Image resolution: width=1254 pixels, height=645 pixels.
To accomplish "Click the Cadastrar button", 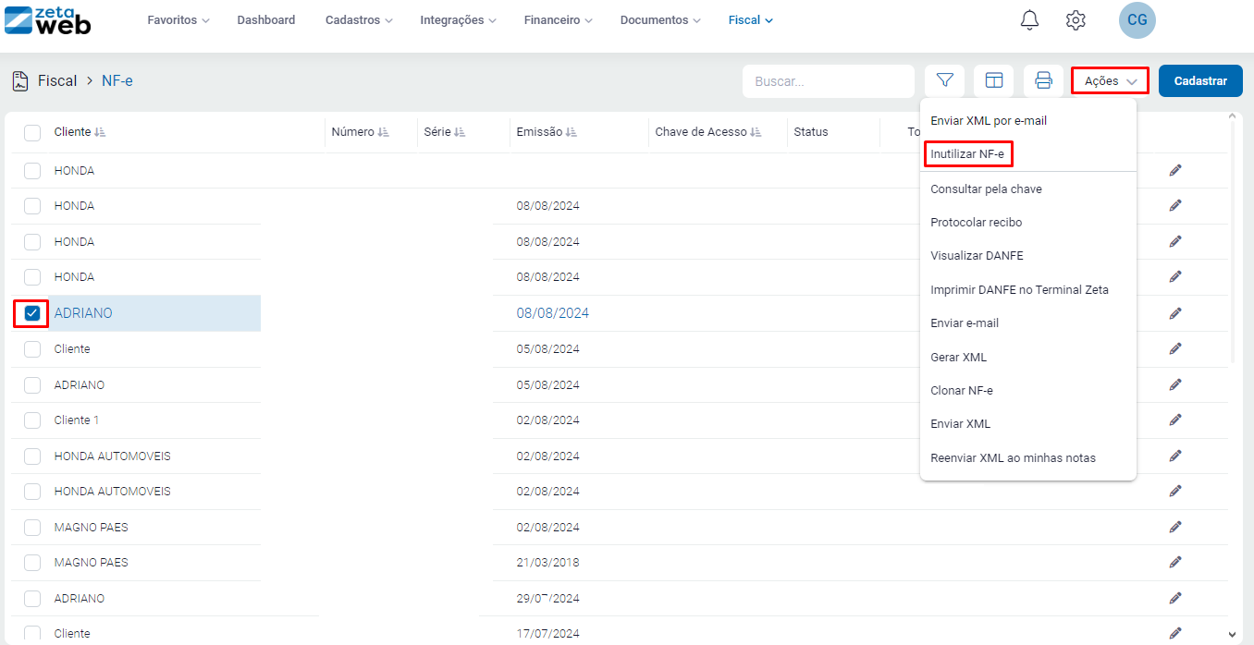I will pos(1200,81).
